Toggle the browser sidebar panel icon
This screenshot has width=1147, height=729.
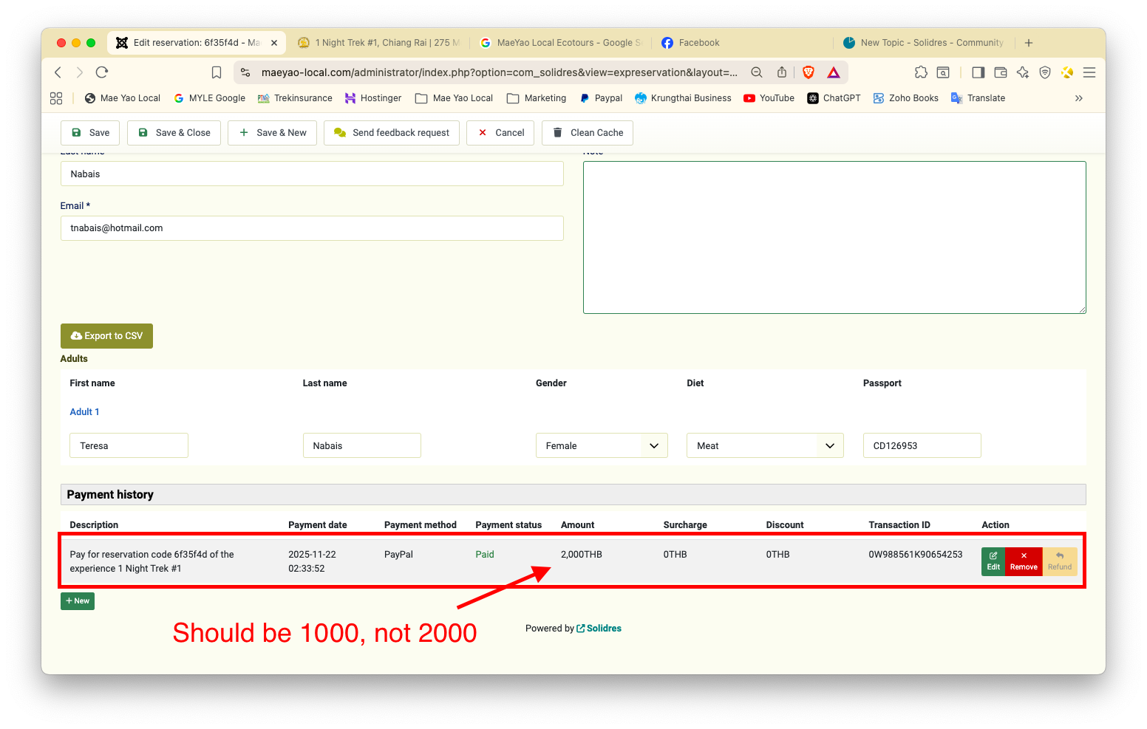(x=978, y=72)
